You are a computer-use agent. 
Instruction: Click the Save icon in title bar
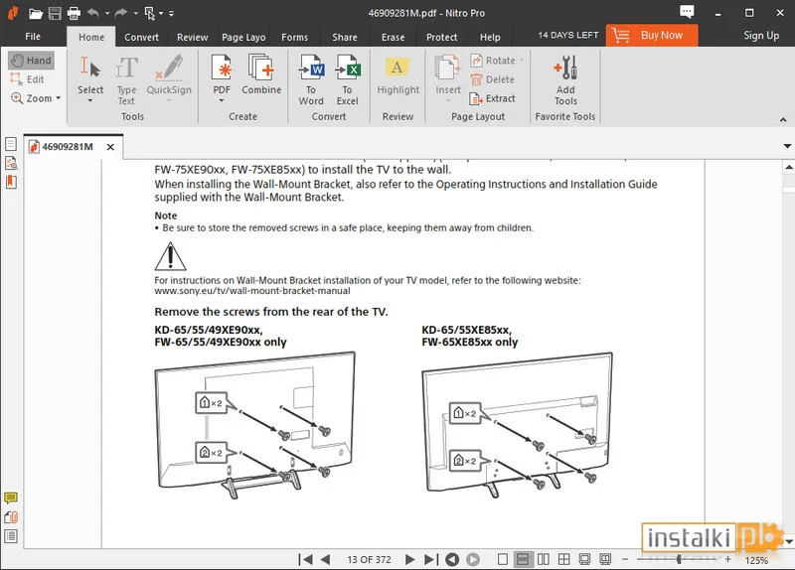(54, 13)
